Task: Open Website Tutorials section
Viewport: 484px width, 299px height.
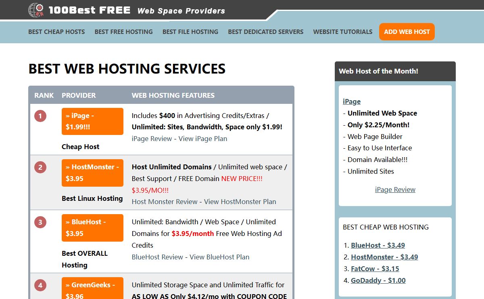Action: pos(342,32)
